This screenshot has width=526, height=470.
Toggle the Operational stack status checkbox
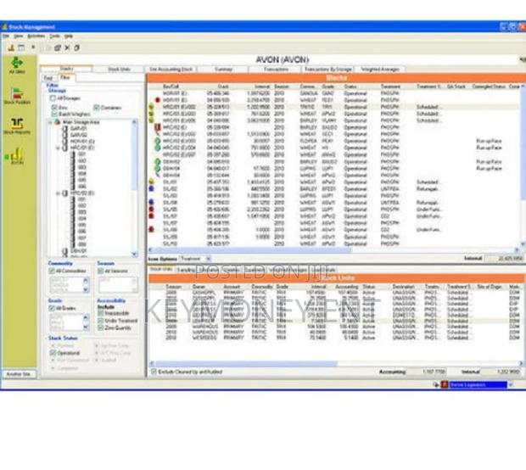pos(53,353)
